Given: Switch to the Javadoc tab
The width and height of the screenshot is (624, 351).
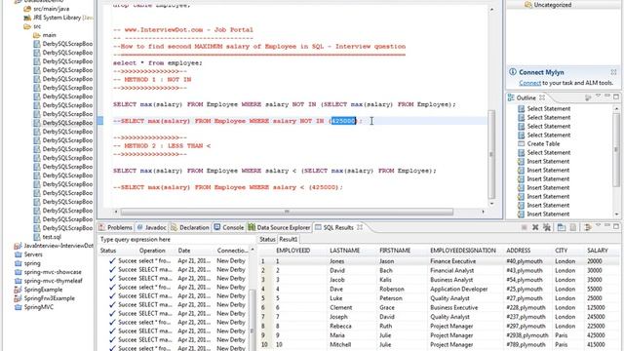Looking at the screenshot, I should 151,227.
